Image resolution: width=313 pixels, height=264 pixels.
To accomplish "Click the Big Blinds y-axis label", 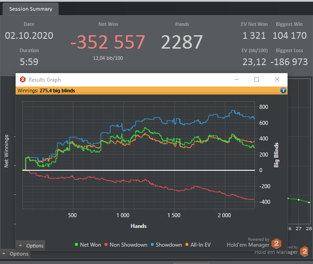I will pyautogui.click(x=276, y=155).
